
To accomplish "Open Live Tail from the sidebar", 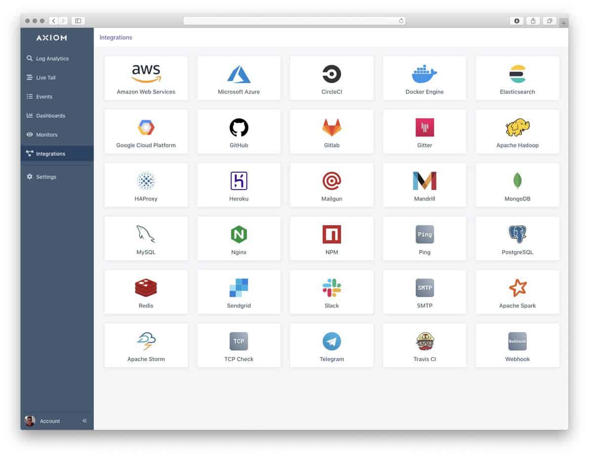I will coord(57,78).
